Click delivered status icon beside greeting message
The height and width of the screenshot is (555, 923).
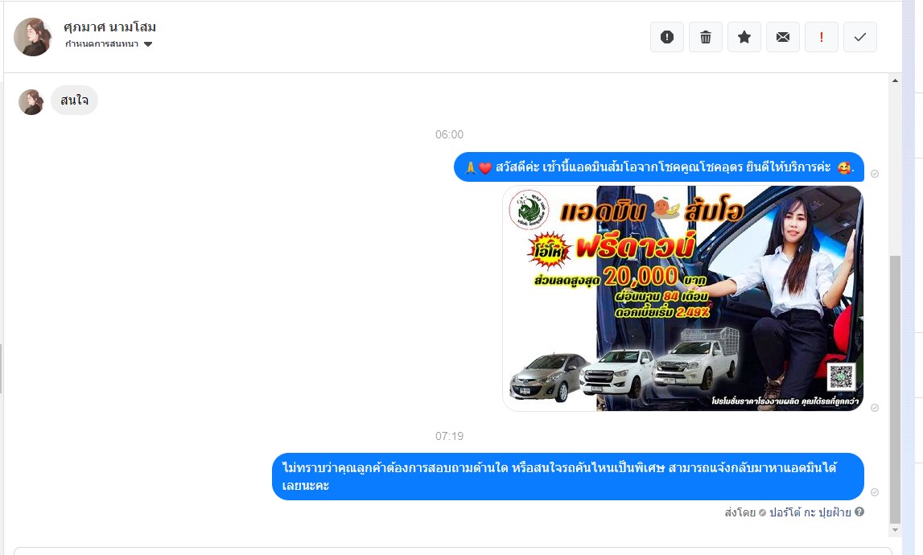point(875,174)
